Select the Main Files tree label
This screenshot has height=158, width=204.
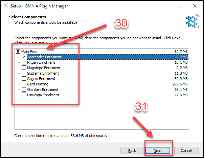[29, 52]
